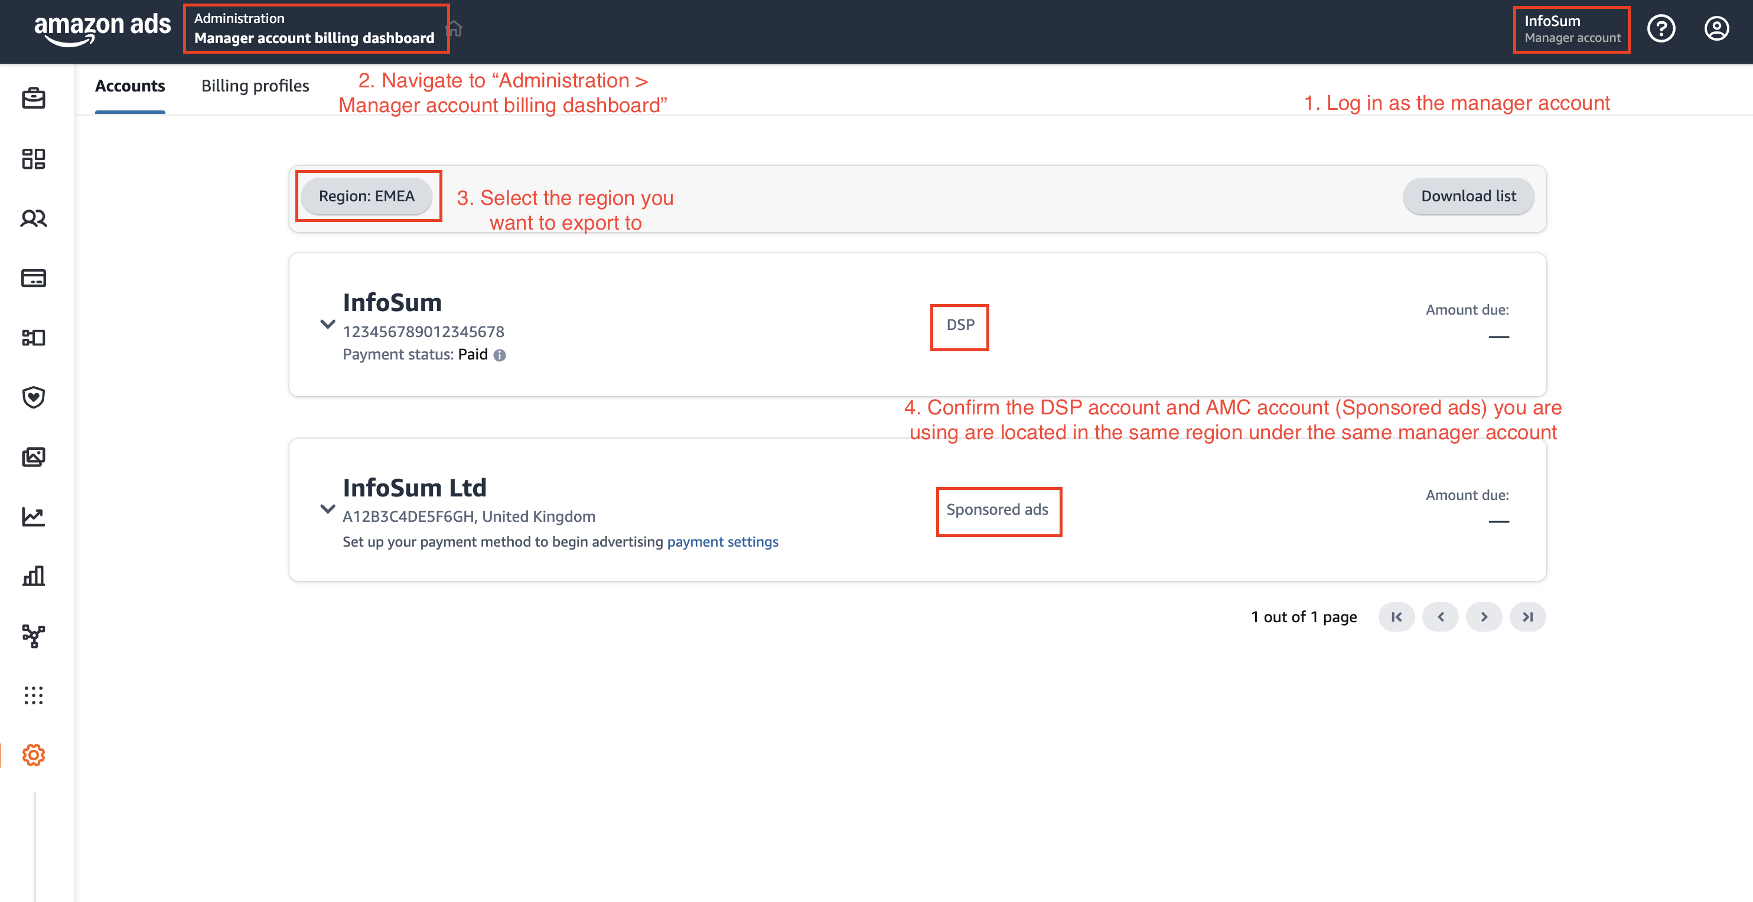This screenshot has width=1753, height=902.
Task: Switch to the Billing profiles tab
Action: pyautogui.click(x=255, y=86)
